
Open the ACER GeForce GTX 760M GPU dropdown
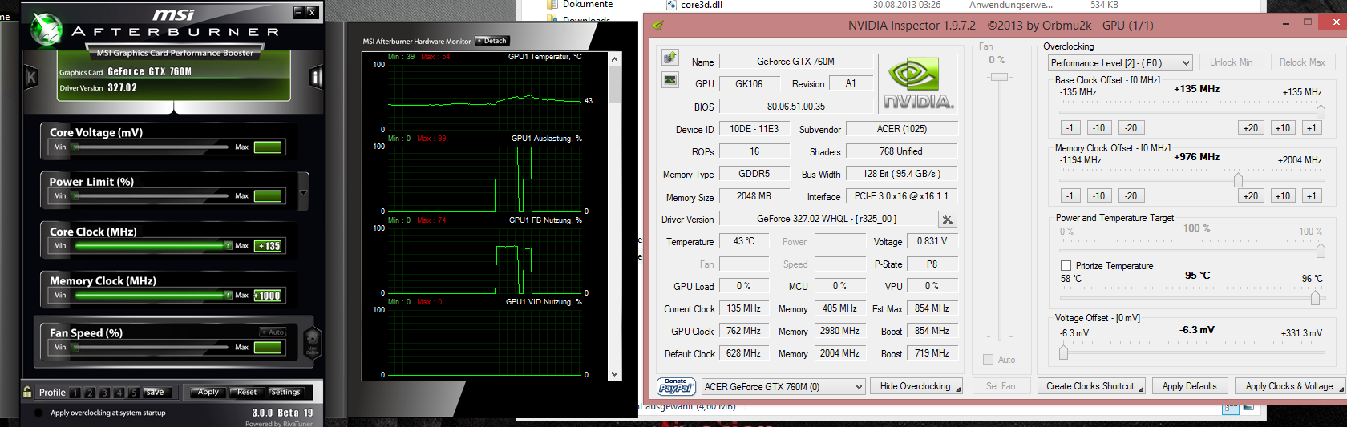click(x=783, y=386)
